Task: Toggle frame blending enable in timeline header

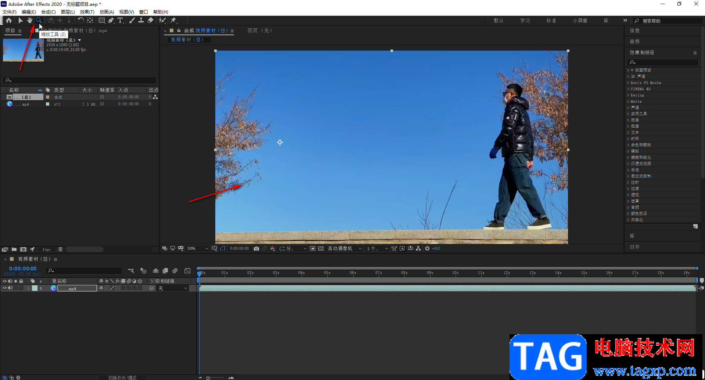Action: click(165, 271)
